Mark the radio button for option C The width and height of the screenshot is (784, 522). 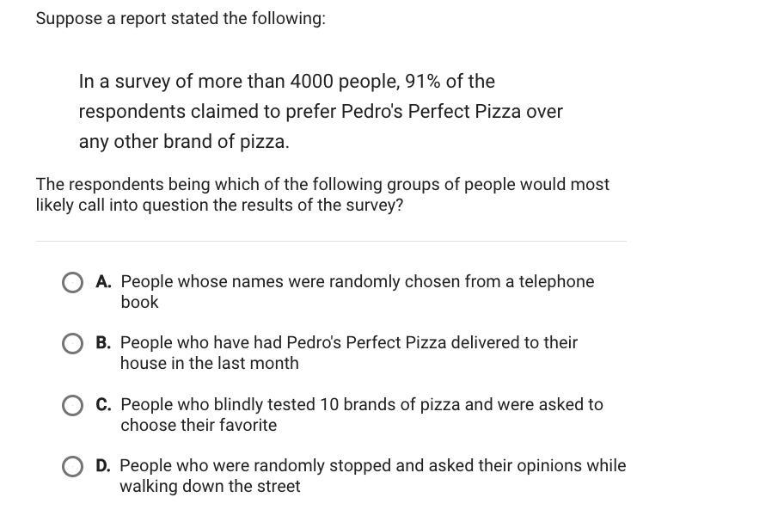point(73,406)
